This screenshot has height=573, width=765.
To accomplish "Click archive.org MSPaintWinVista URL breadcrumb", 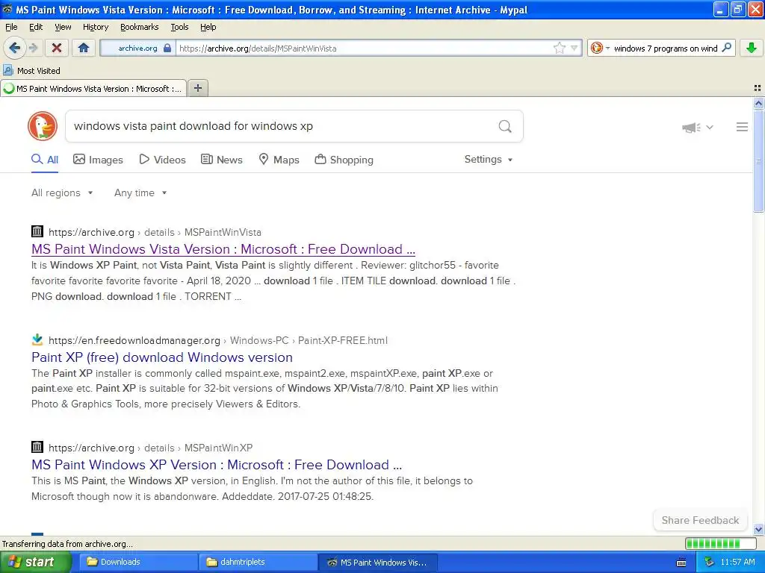I will point(155,233).
